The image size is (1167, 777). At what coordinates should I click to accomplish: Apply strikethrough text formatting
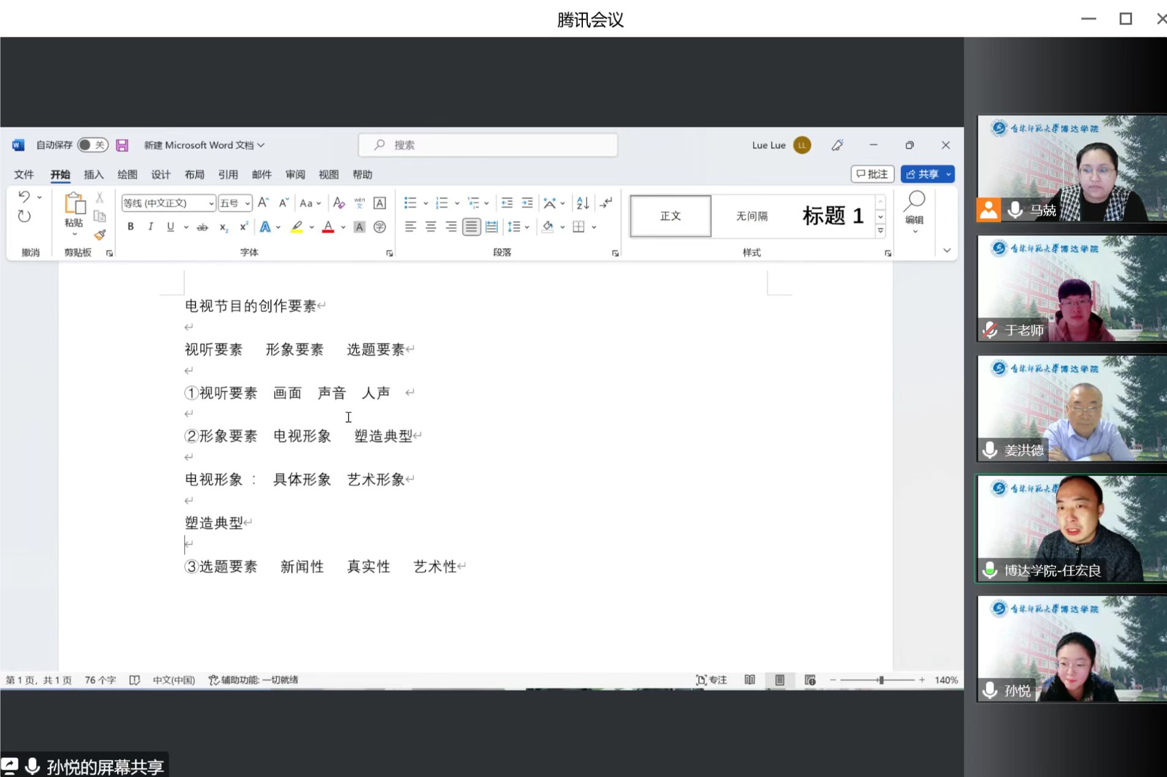tap(202, 227)
